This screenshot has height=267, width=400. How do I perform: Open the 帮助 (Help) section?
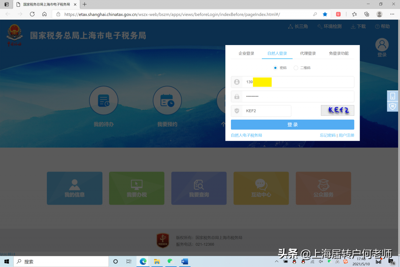tap(382, 26)
